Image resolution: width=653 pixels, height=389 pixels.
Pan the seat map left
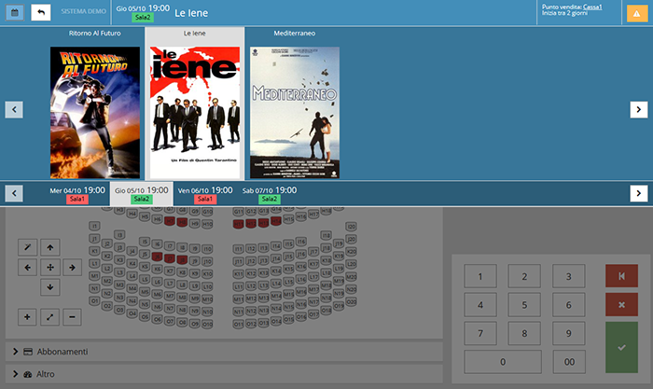pyautogui.click(x=27, y=268)
